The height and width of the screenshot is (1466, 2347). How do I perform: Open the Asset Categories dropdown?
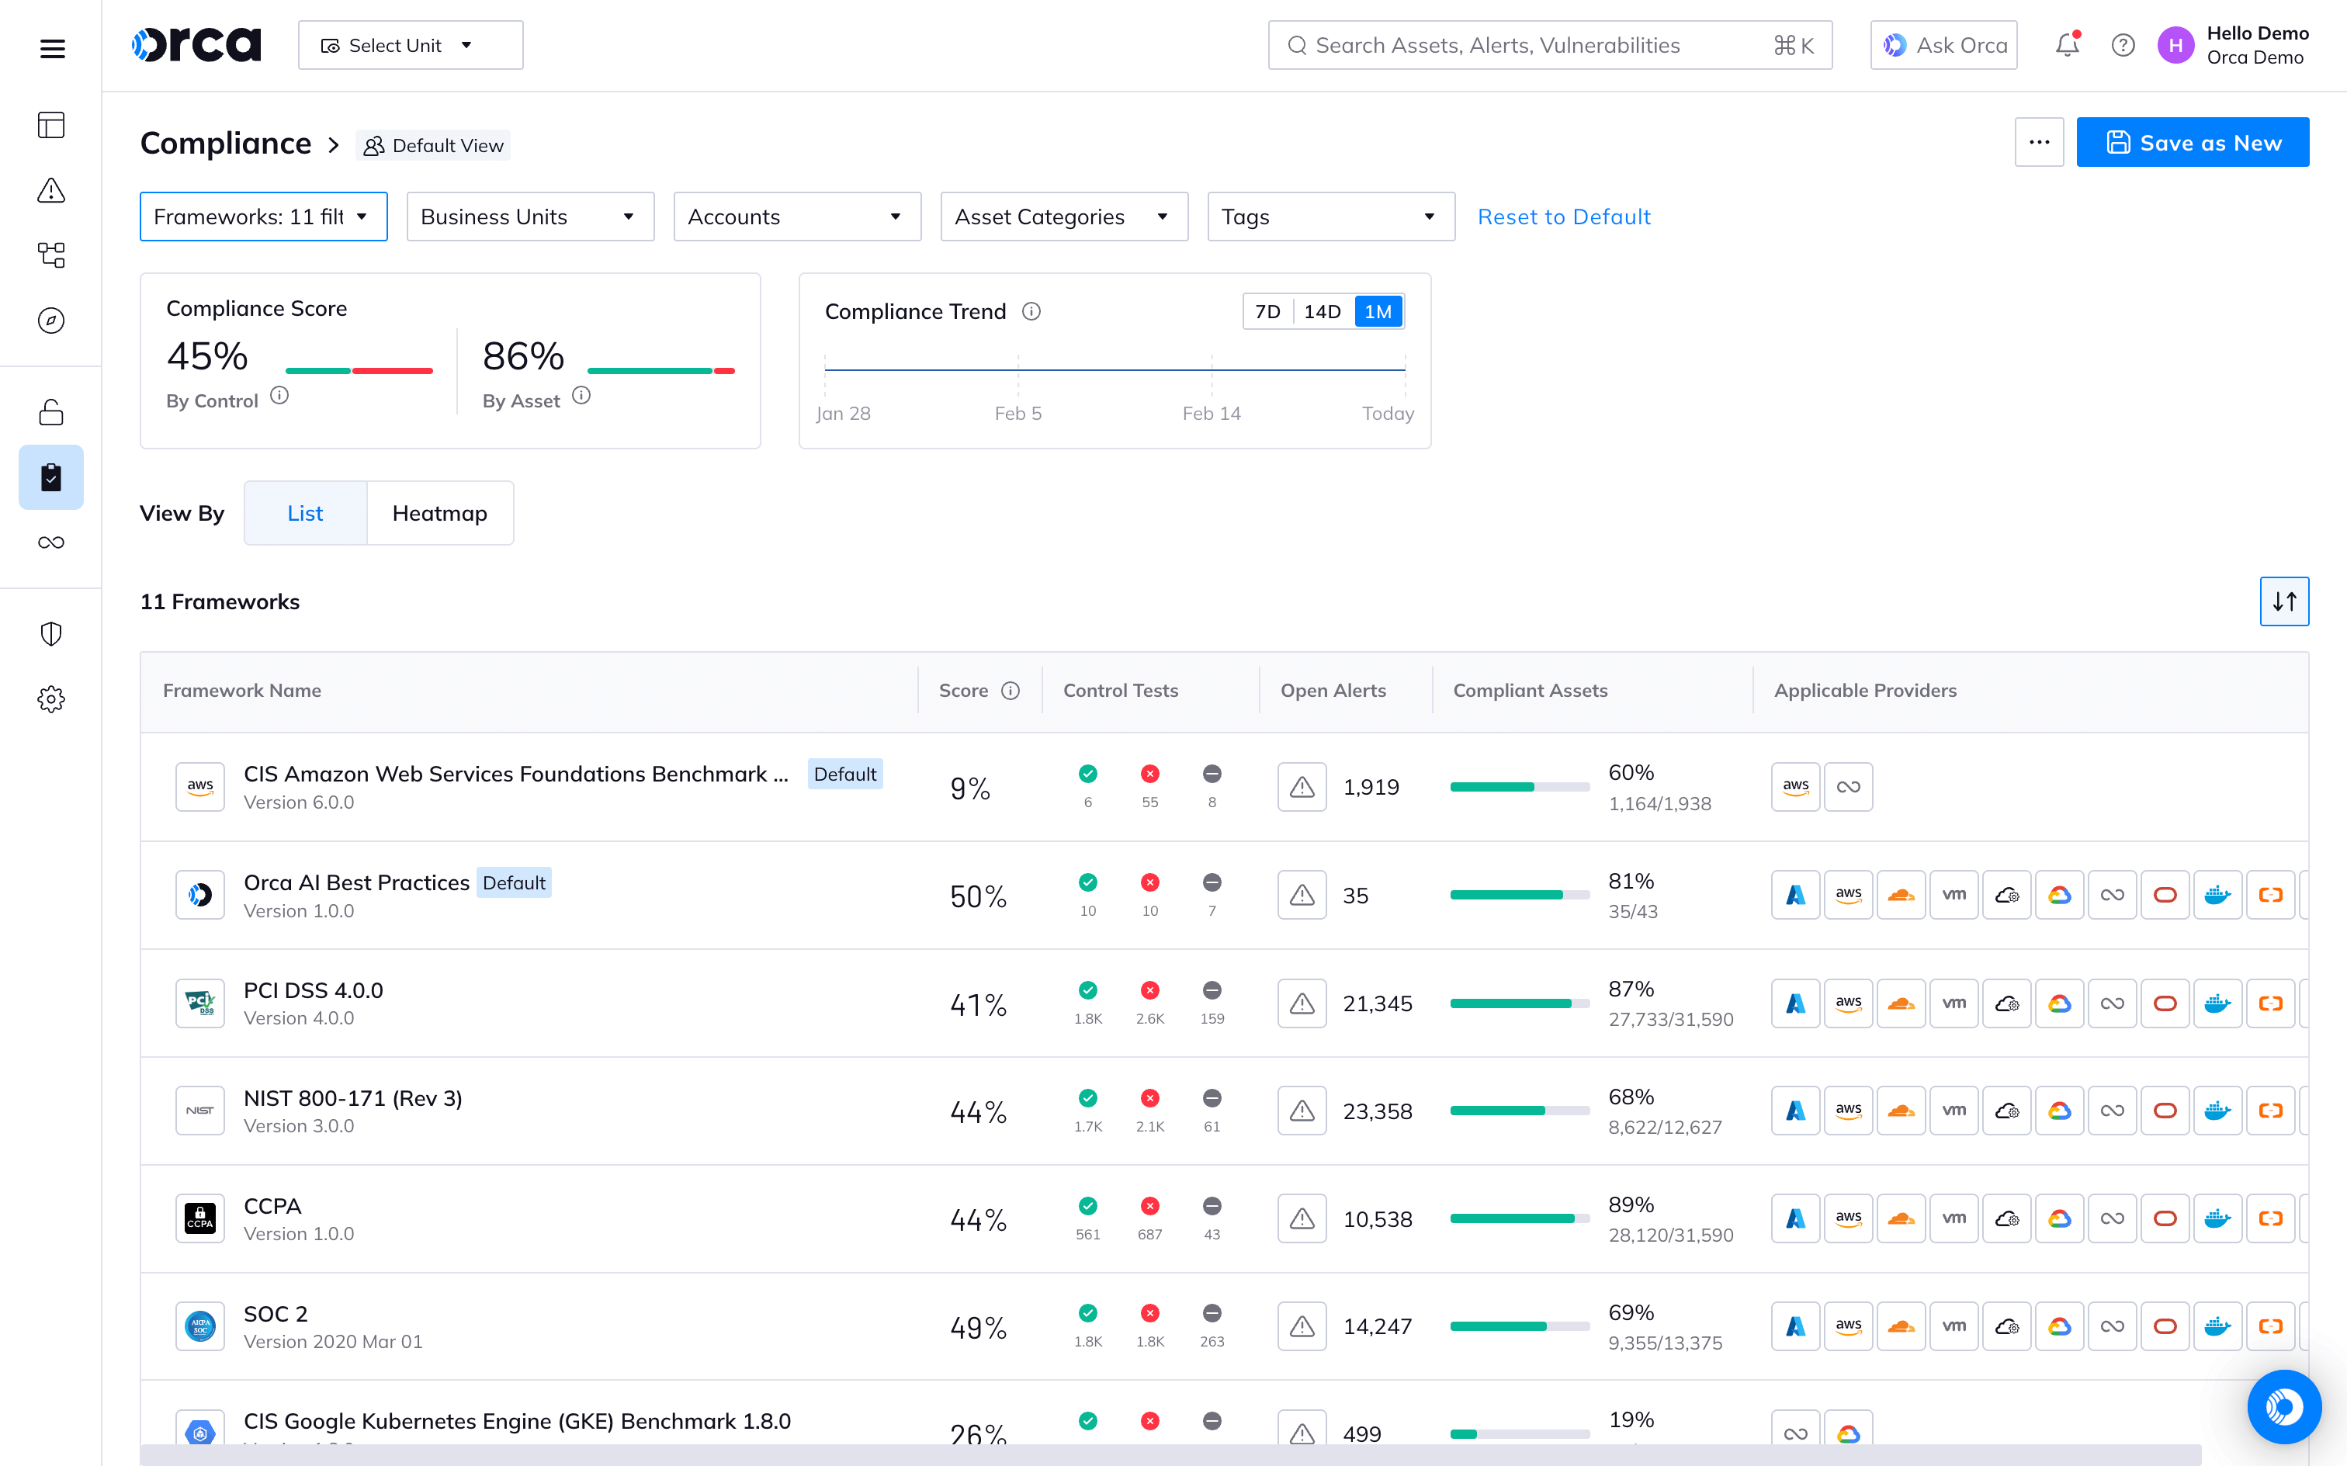tap(1063, 217)
